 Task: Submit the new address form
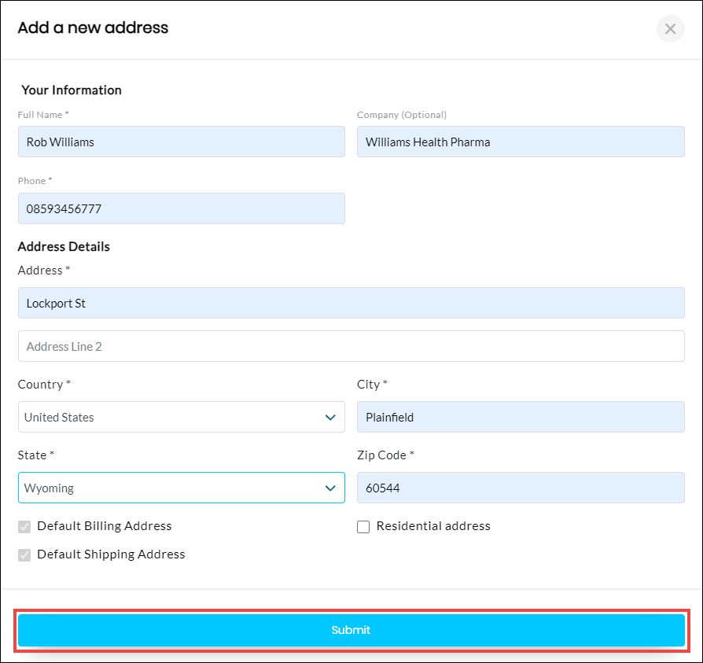(x=351, y=630)
